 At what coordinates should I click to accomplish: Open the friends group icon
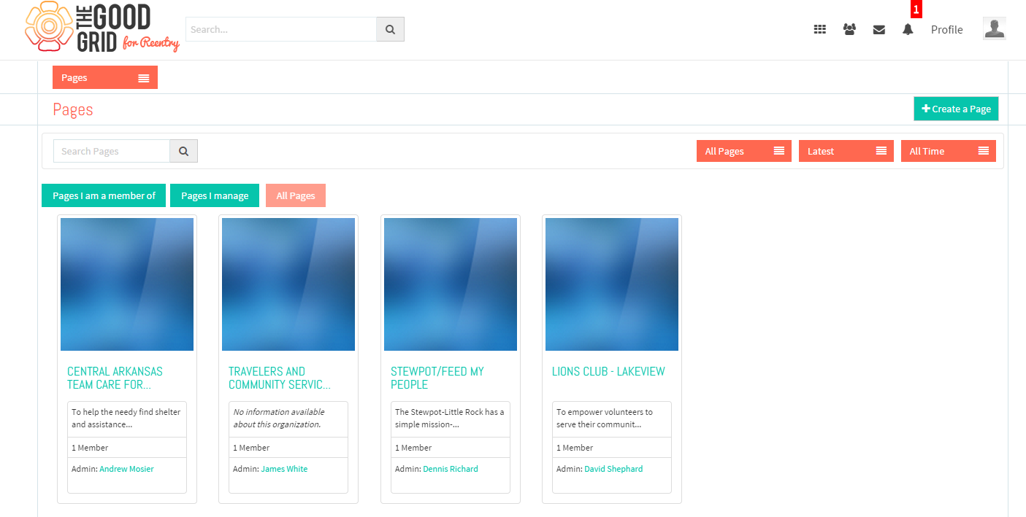[849, 30]
